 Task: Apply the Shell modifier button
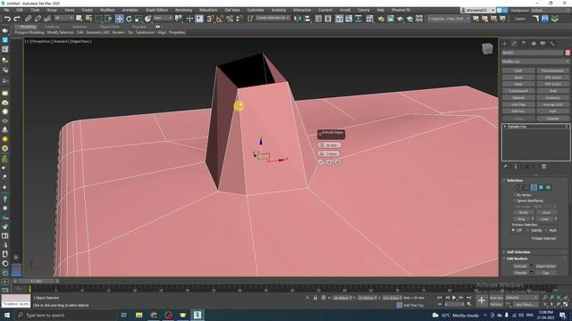click(552, 91)
